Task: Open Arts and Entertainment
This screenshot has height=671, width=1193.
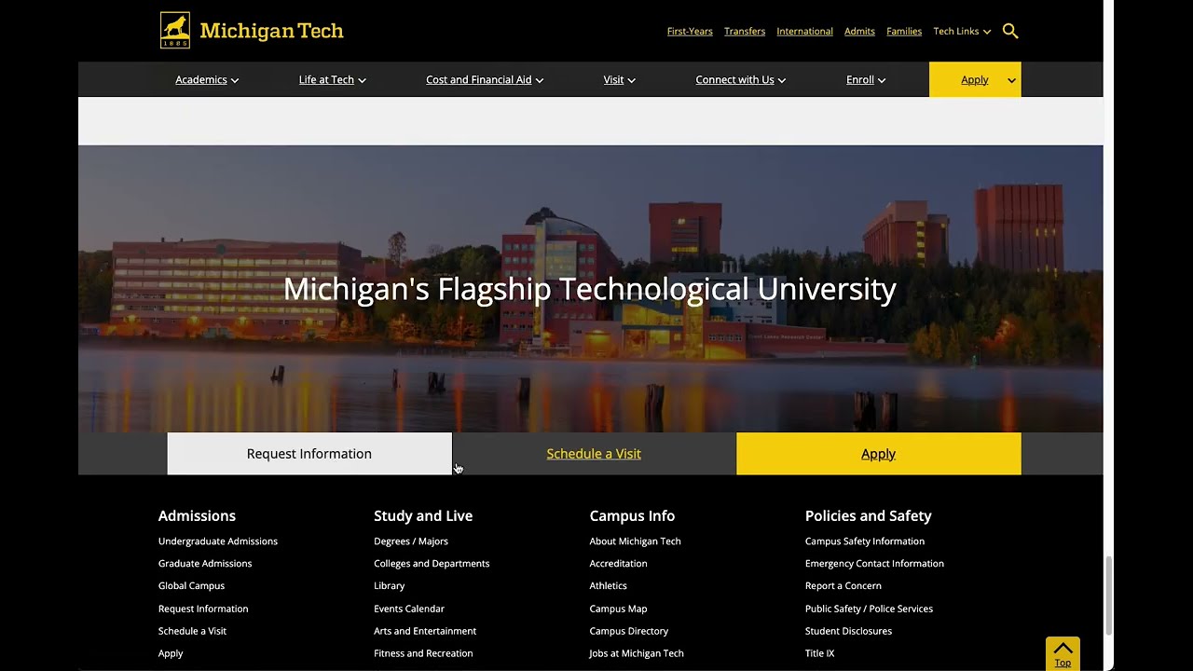Action: coord(425,631)
